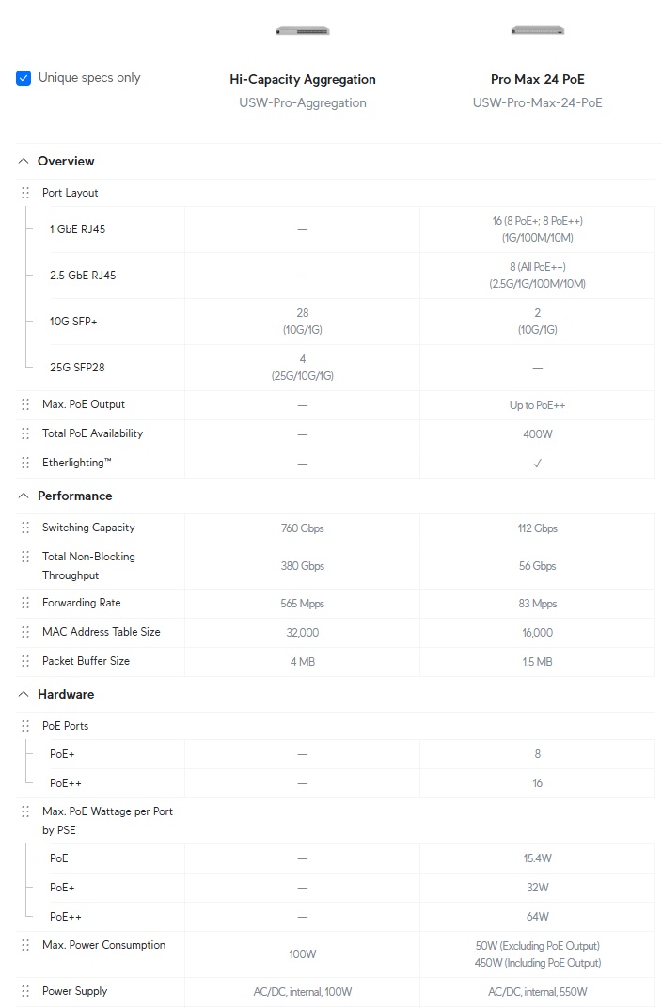Image resolution: width=662 pixels, height=1008 pixels.
Task: Open the Pro Max 24 PoE product image
Action: [538, 30]
